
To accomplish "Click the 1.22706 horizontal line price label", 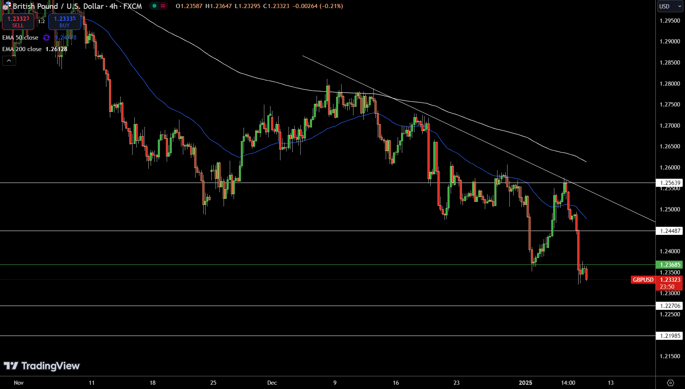I will [670, 306].
